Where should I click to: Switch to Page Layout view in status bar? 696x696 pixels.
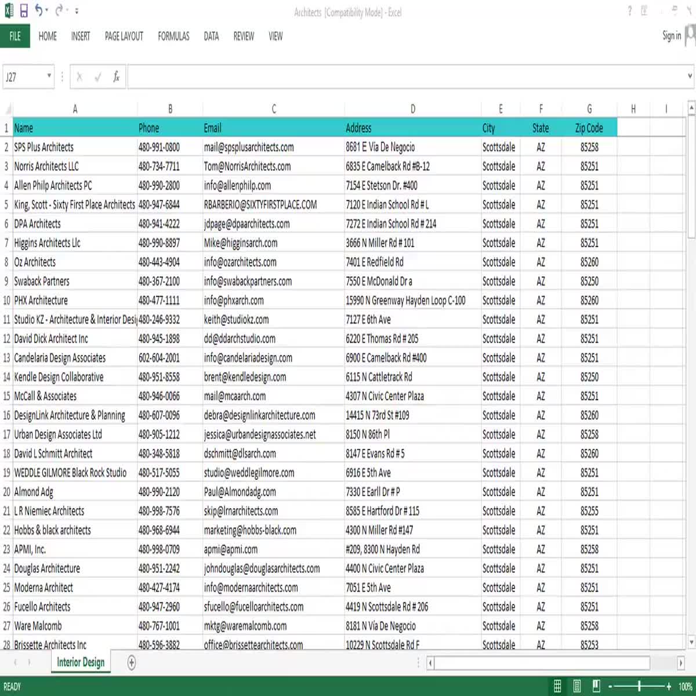click(x=577, y=687)
